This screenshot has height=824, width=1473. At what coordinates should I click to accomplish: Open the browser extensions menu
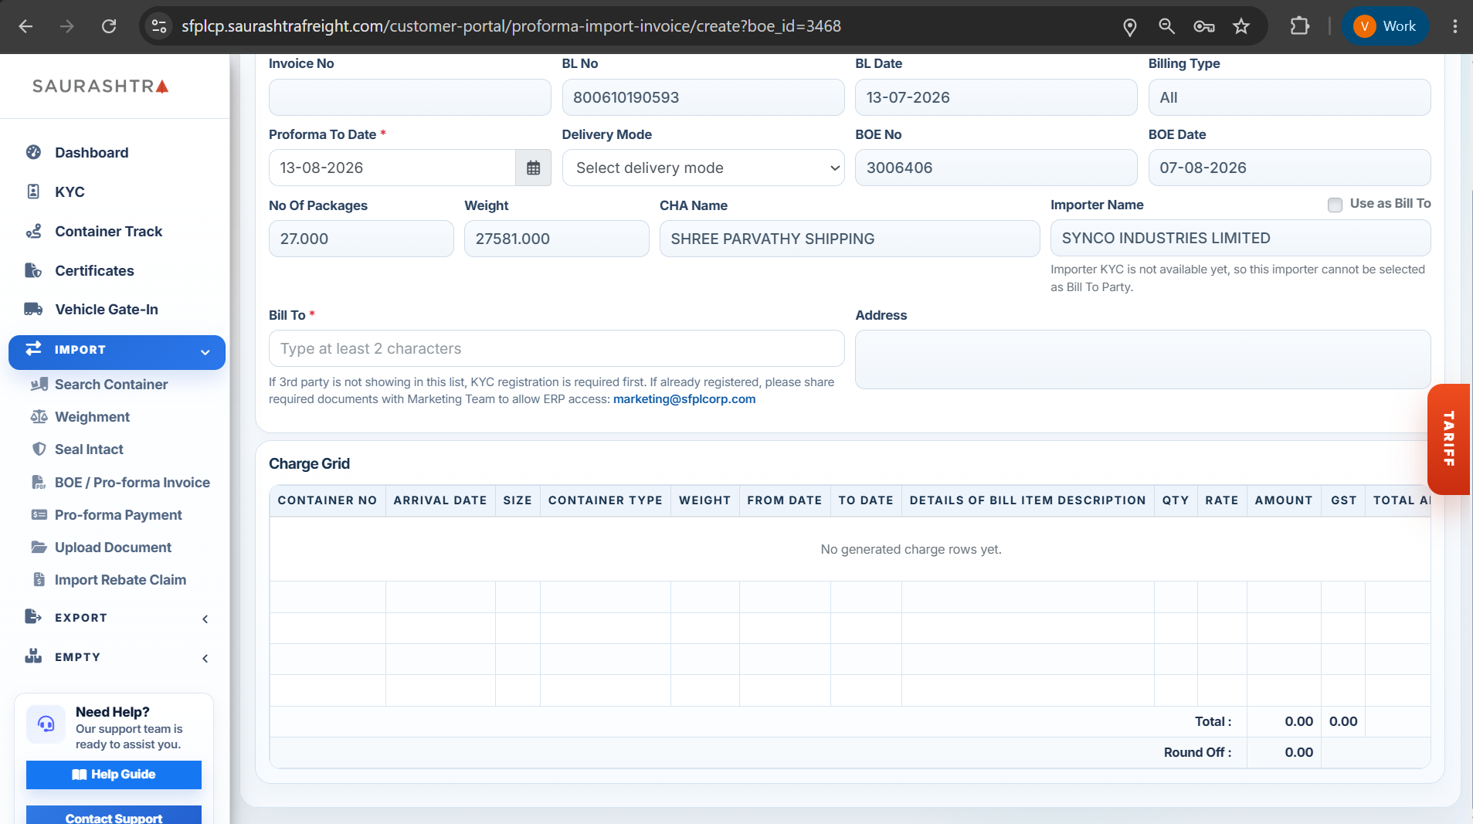pos(1300,26)
